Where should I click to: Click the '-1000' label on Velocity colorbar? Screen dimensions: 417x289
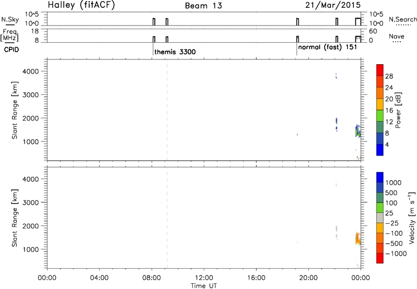click(396, 254)
